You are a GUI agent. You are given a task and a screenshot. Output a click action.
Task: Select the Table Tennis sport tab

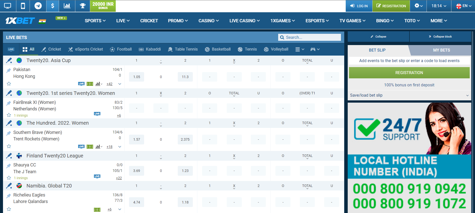point(183,49)
